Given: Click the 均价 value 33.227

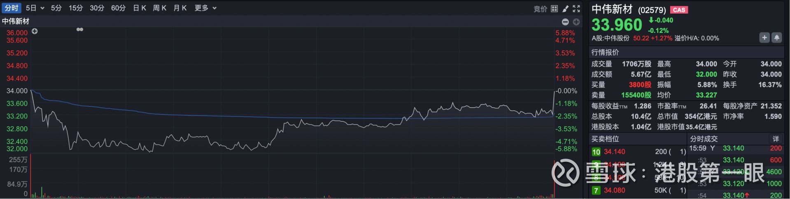Looking at the screenshot, I should point(706,95).
